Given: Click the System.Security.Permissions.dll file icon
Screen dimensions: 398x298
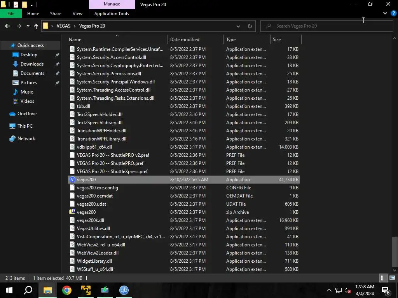Looking at the screenshot, I should click(x=72, y=73).
